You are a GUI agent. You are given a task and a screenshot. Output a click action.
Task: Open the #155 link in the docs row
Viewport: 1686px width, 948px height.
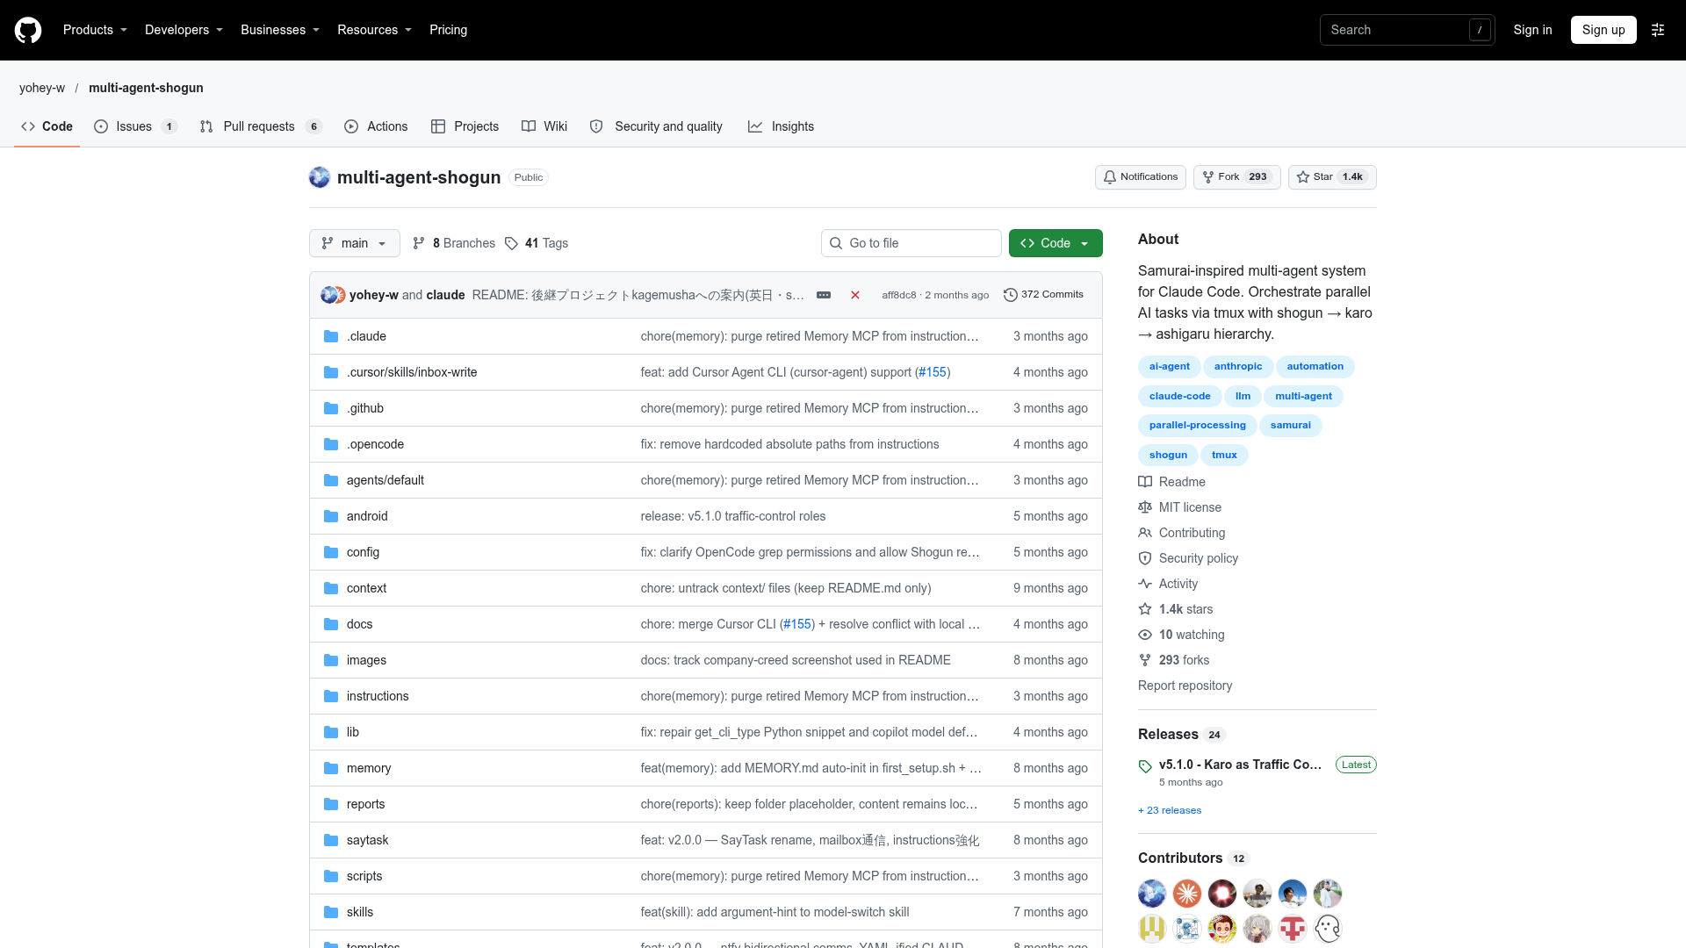[797, 624]
